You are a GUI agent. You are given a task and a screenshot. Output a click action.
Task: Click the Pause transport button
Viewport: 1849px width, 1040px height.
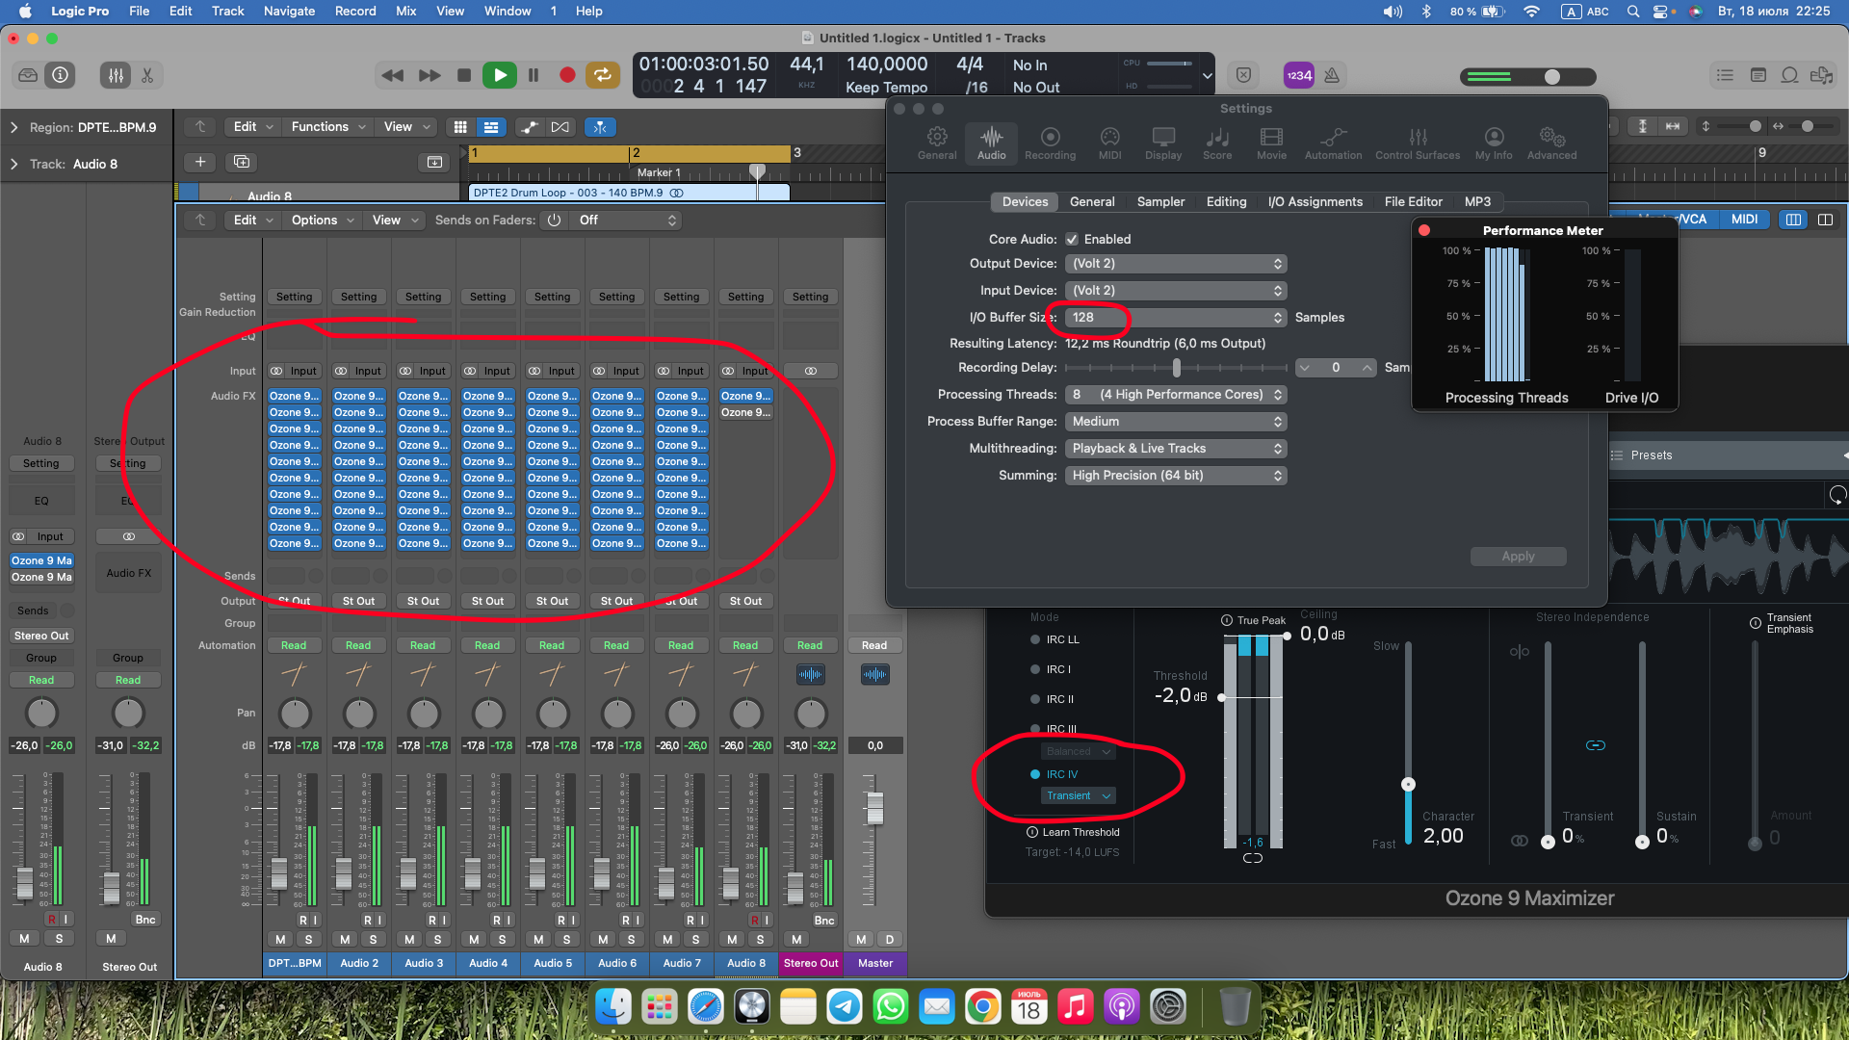click(534, 75)
